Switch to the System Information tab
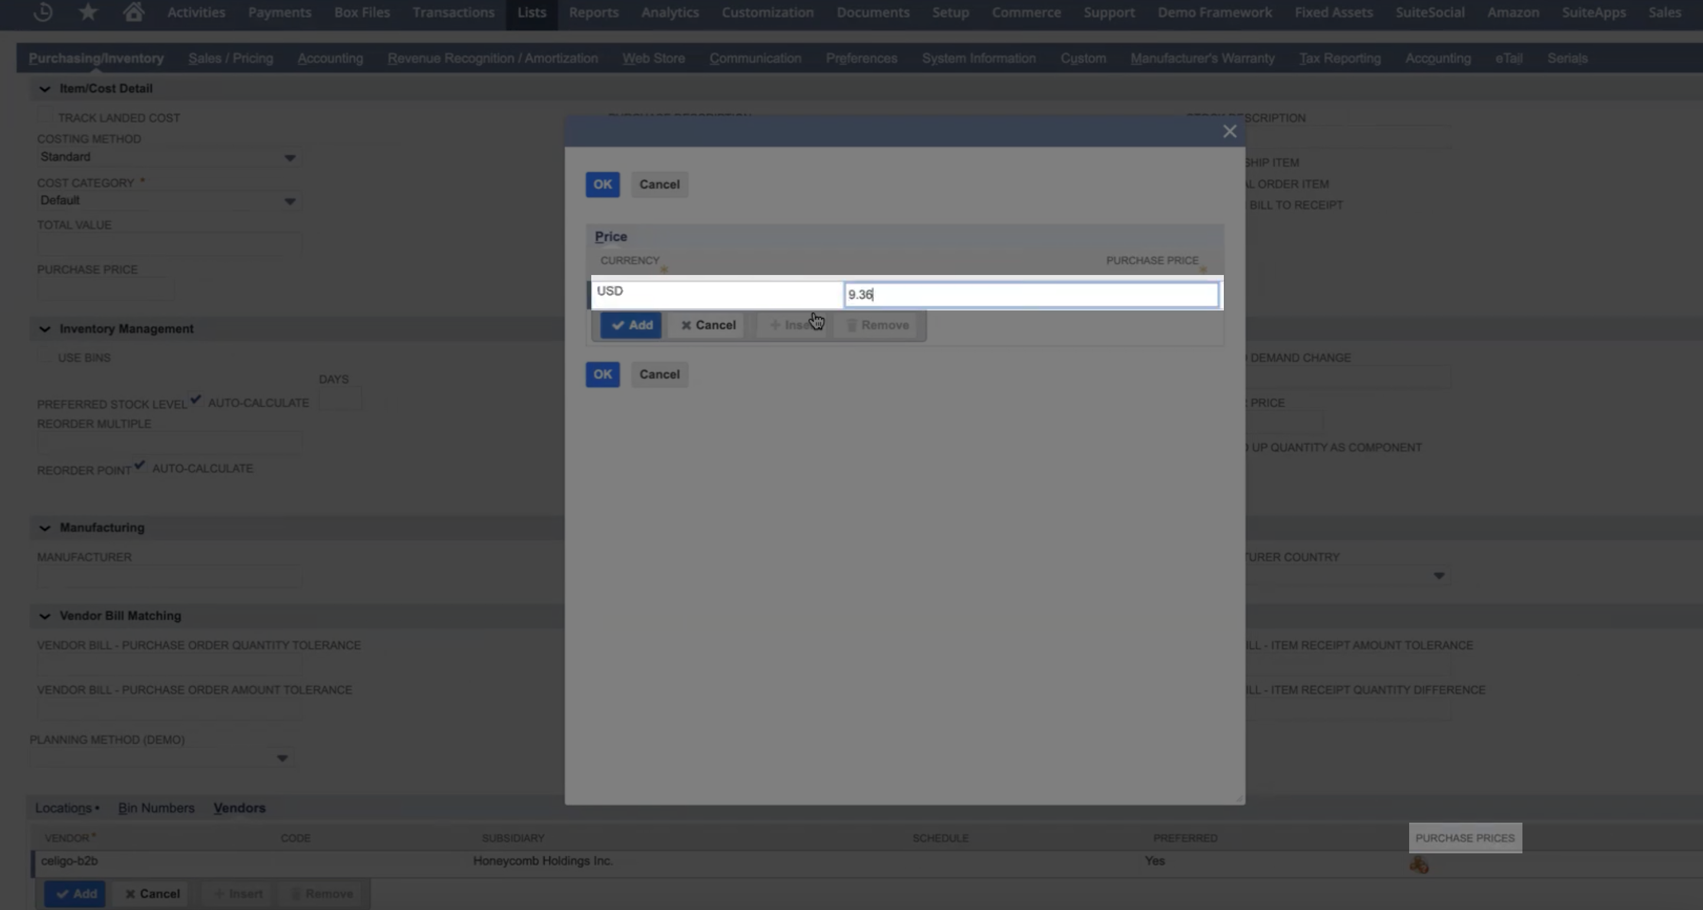 (x=978, y=58)
